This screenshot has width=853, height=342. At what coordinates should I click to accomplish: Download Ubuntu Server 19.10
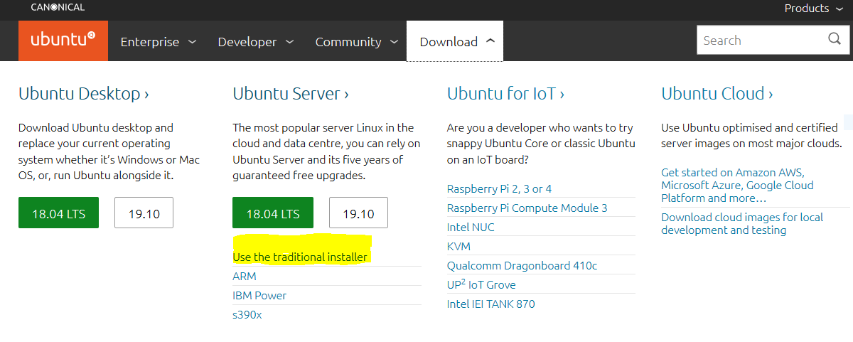(x=358, y=213)
